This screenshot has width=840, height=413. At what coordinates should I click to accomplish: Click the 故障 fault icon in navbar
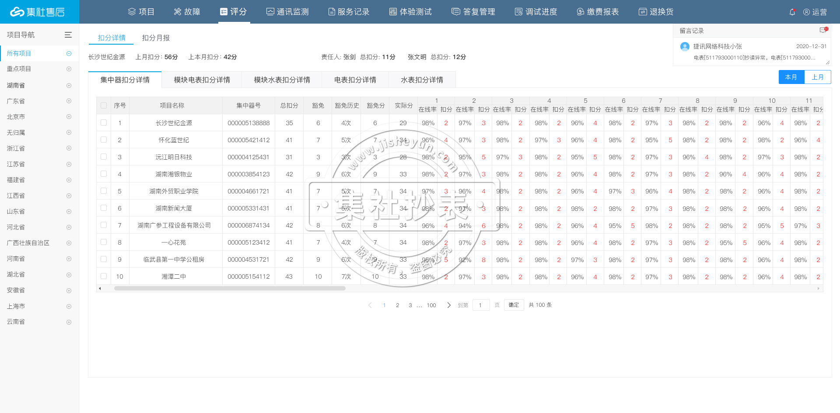pos(177,12)
